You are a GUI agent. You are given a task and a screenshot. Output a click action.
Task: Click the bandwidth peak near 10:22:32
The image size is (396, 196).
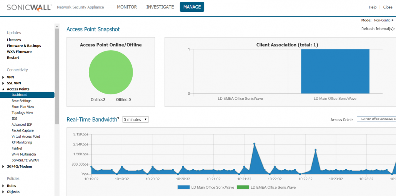pos(315,150)
